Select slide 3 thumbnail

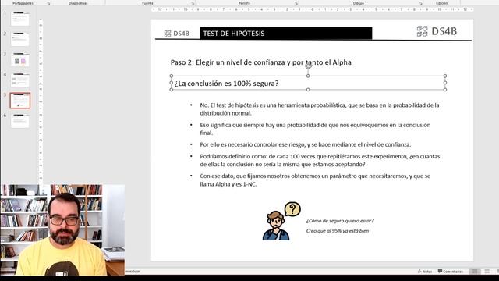[20, 60]
